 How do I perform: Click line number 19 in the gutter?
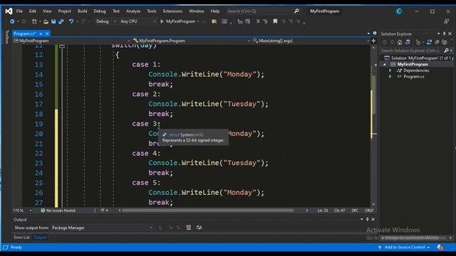click(38, 124)
